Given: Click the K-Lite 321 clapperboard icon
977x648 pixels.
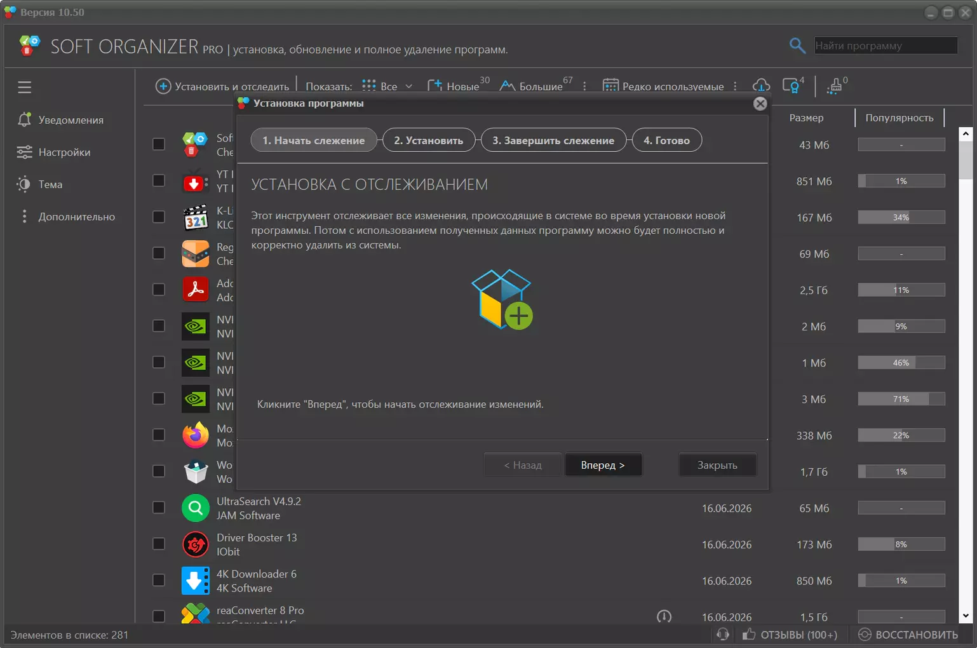Looking at the screenshot, I should pos(195,217).
